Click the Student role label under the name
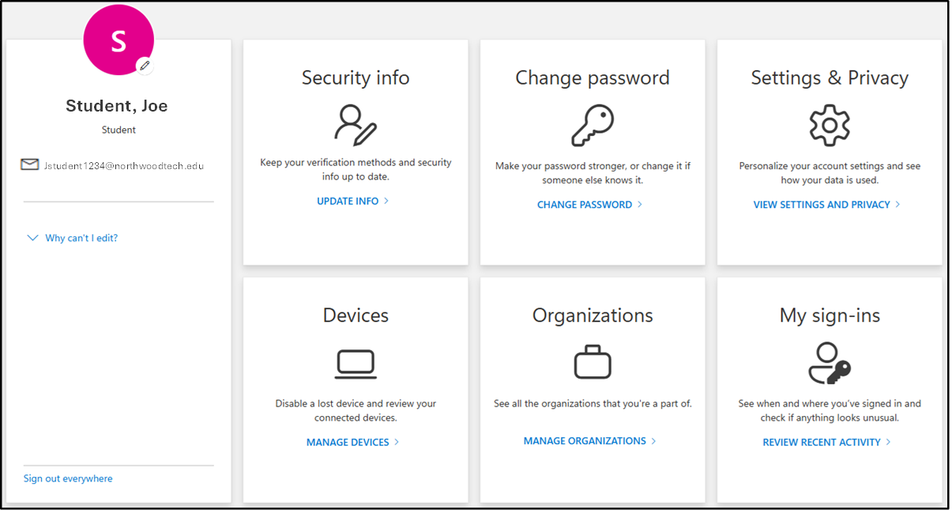The height and width of the screenshot is (510, 952). pos(119,130)
